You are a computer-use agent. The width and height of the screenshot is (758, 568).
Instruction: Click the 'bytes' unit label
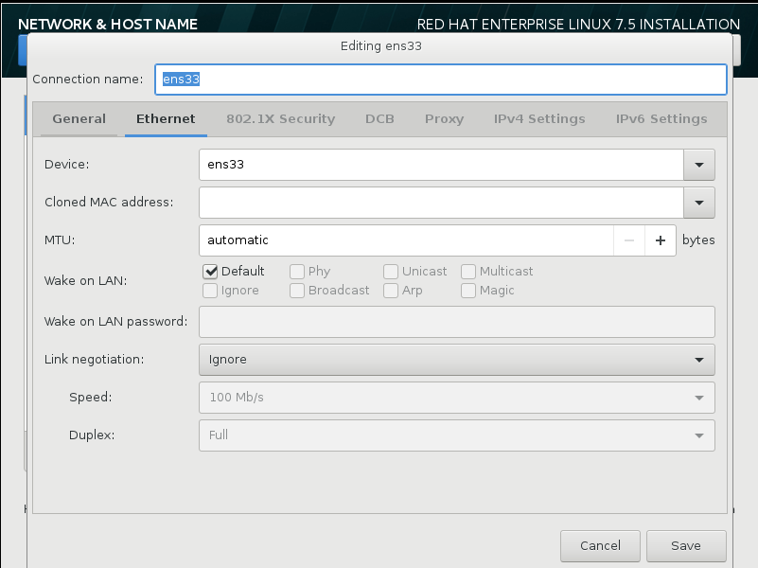pyautogui.click(x=698, y=240)
